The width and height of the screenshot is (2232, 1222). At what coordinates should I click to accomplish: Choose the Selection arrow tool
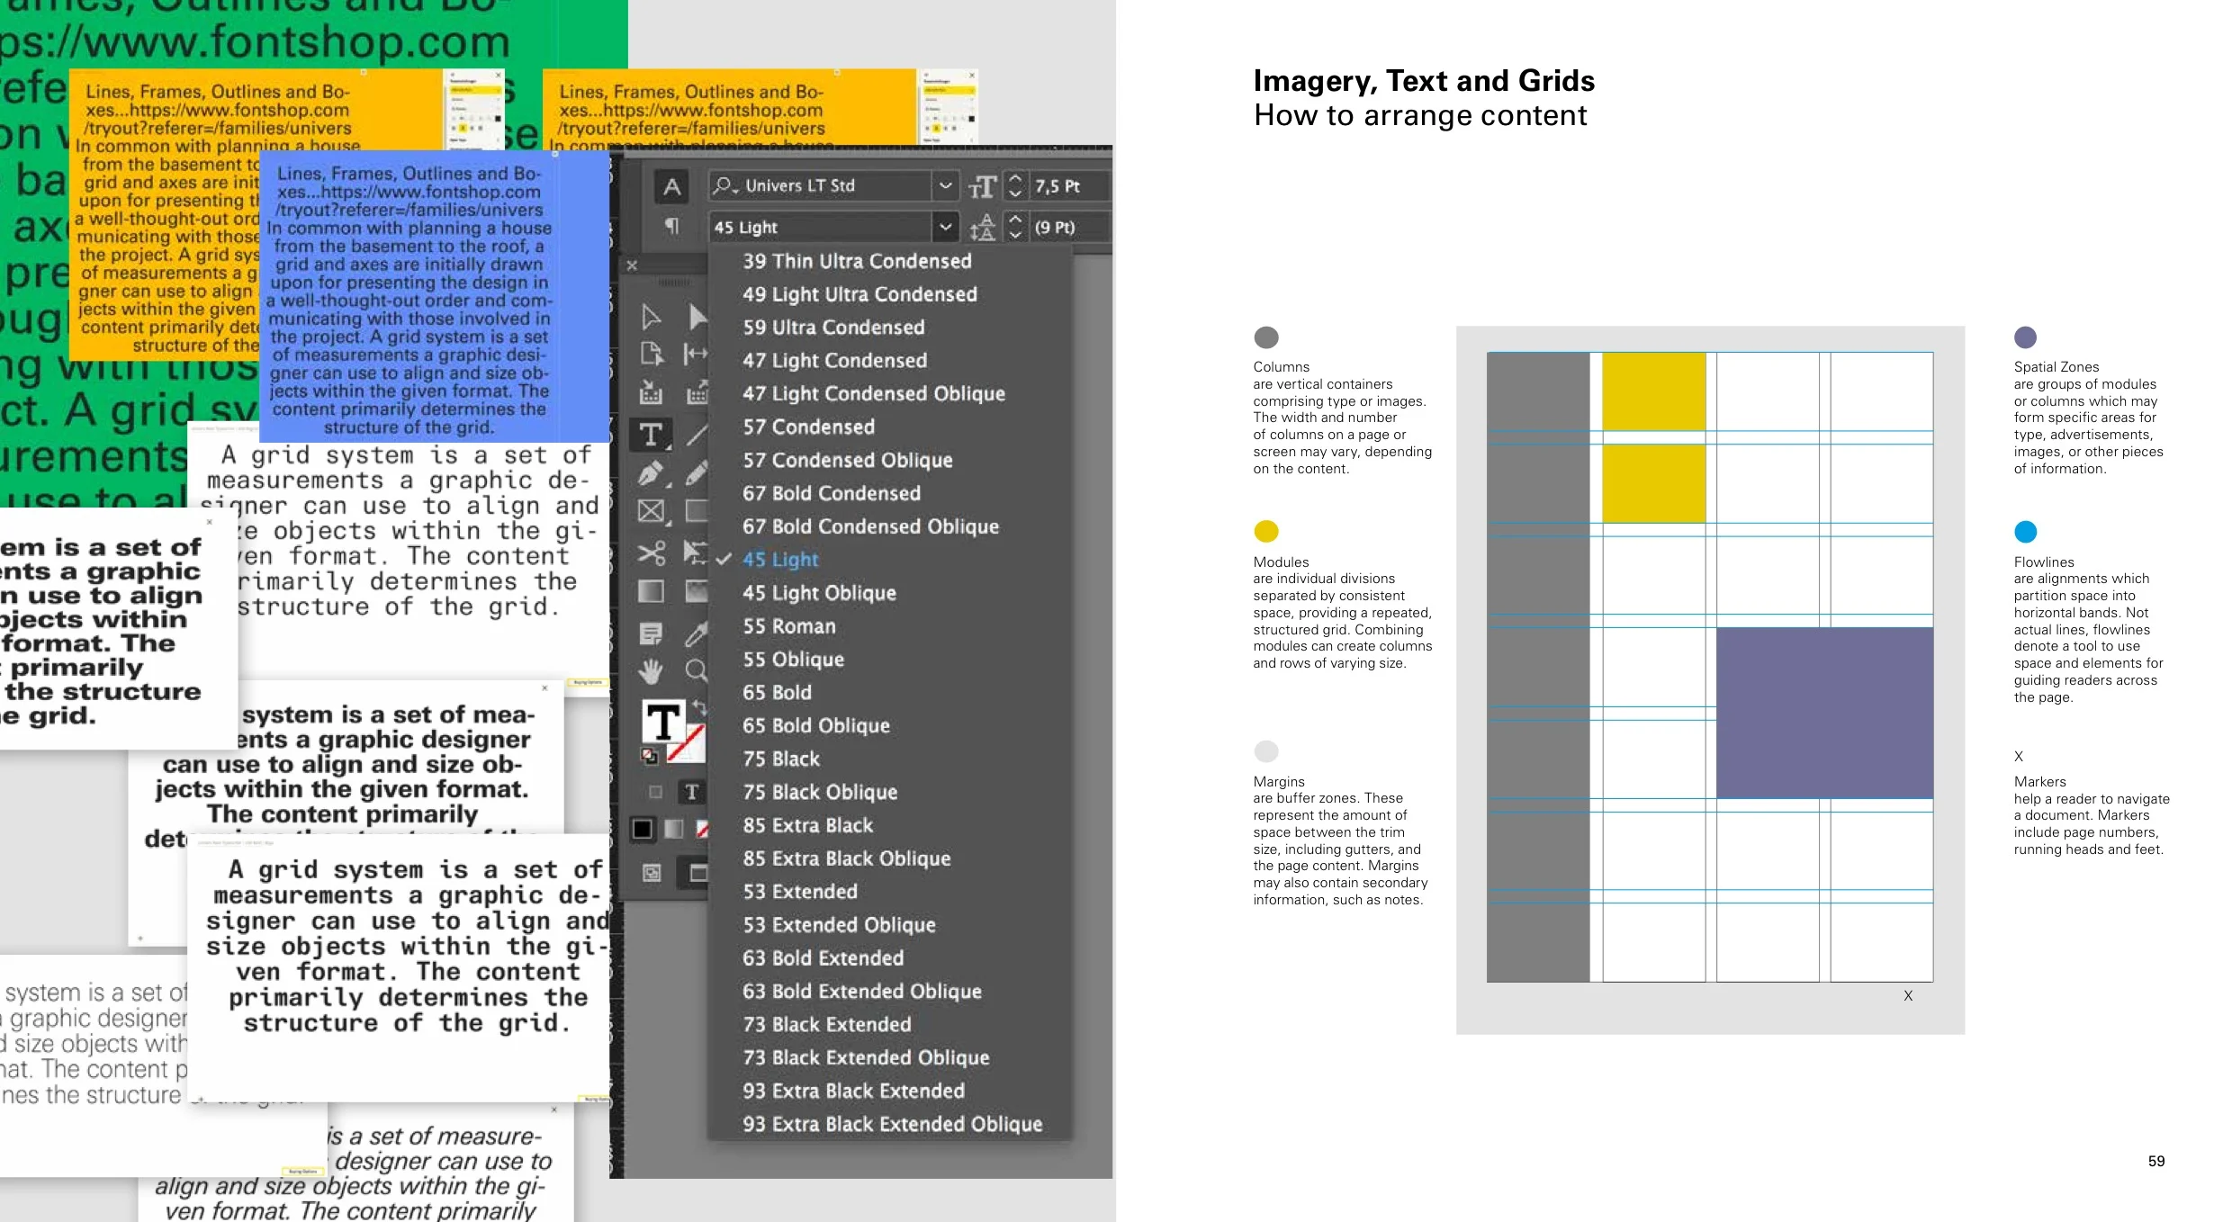pyautogui.click(x=651, y=317)
